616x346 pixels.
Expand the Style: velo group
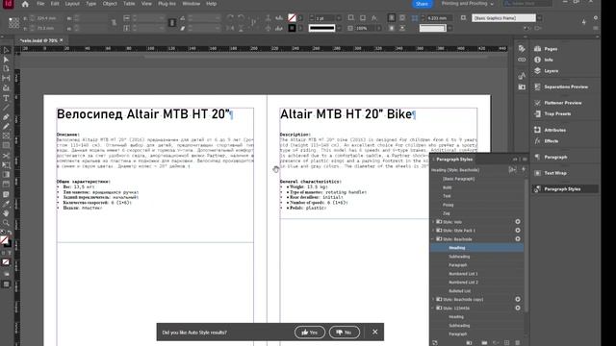click(x=434, y=222)
